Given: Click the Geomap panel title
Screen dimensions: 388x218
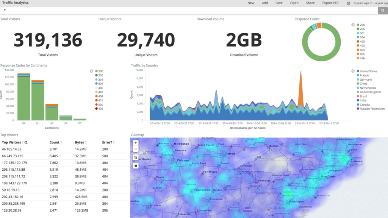Looking at the screenshot, I should (138, 135).
